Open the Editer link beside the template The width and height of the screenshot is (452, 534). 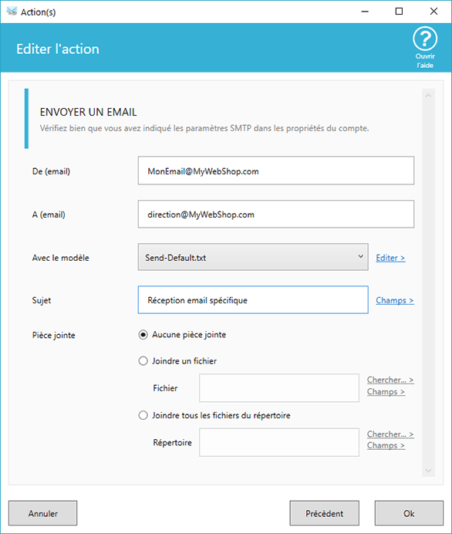pyautogui.click(x=390, y=258)
